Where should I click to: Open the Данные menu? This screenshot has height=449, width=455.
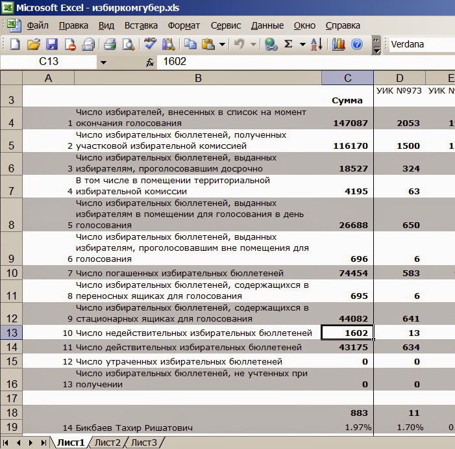(267, 25)
